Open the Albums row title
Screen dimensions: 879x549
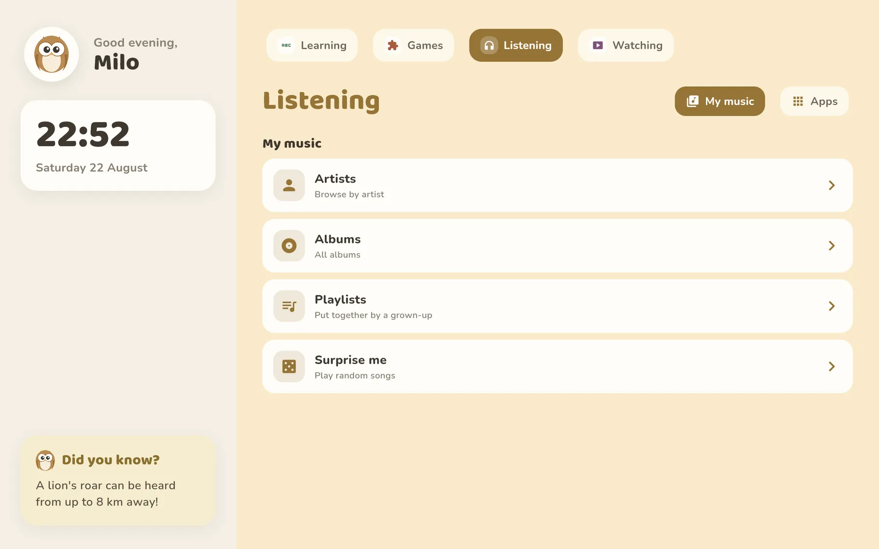pos(337,239)
